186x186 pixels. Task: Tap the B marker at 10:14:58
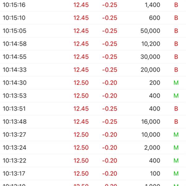pos(176,44)
